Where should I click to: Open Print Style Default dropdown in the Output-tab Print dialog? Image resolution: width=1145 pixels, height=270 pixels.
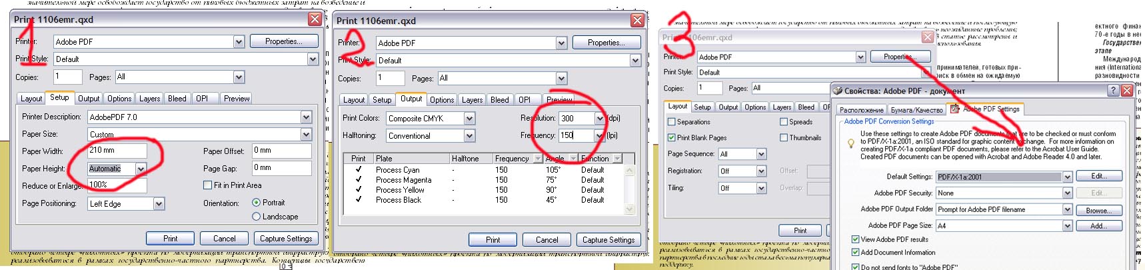(x=635, y=61)
